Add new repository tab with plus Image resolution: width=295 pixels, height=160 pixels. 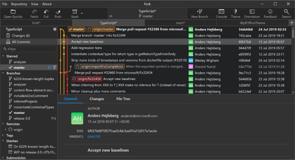[x=292, y=23]
